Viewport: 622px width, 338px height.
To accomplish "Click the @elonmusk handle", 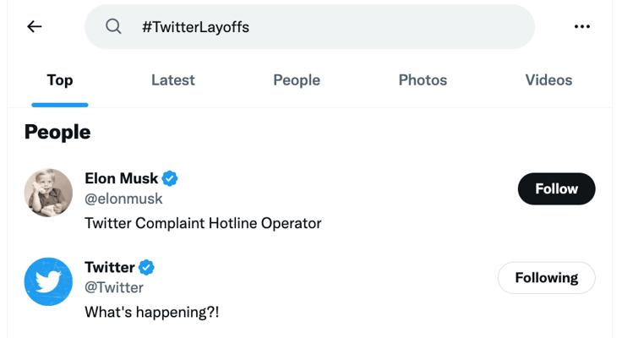I will 123,199.
